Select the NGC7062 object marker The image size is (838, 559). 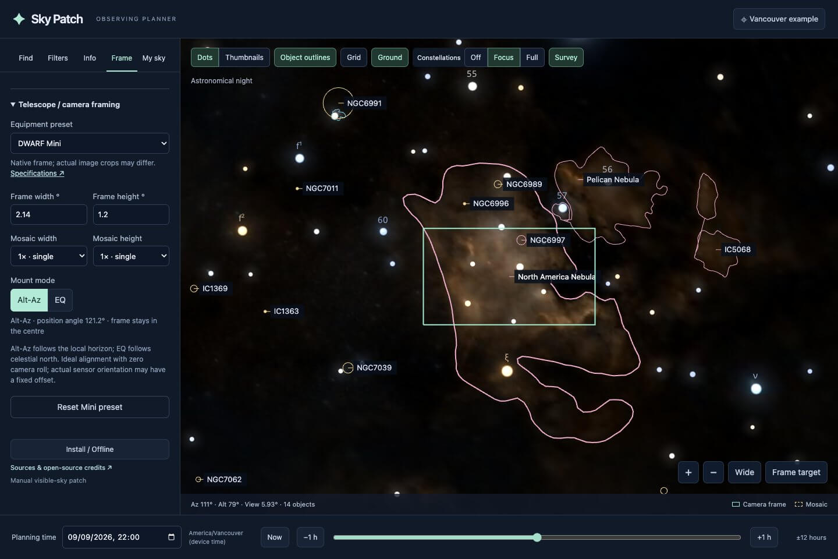click(198, 479)
